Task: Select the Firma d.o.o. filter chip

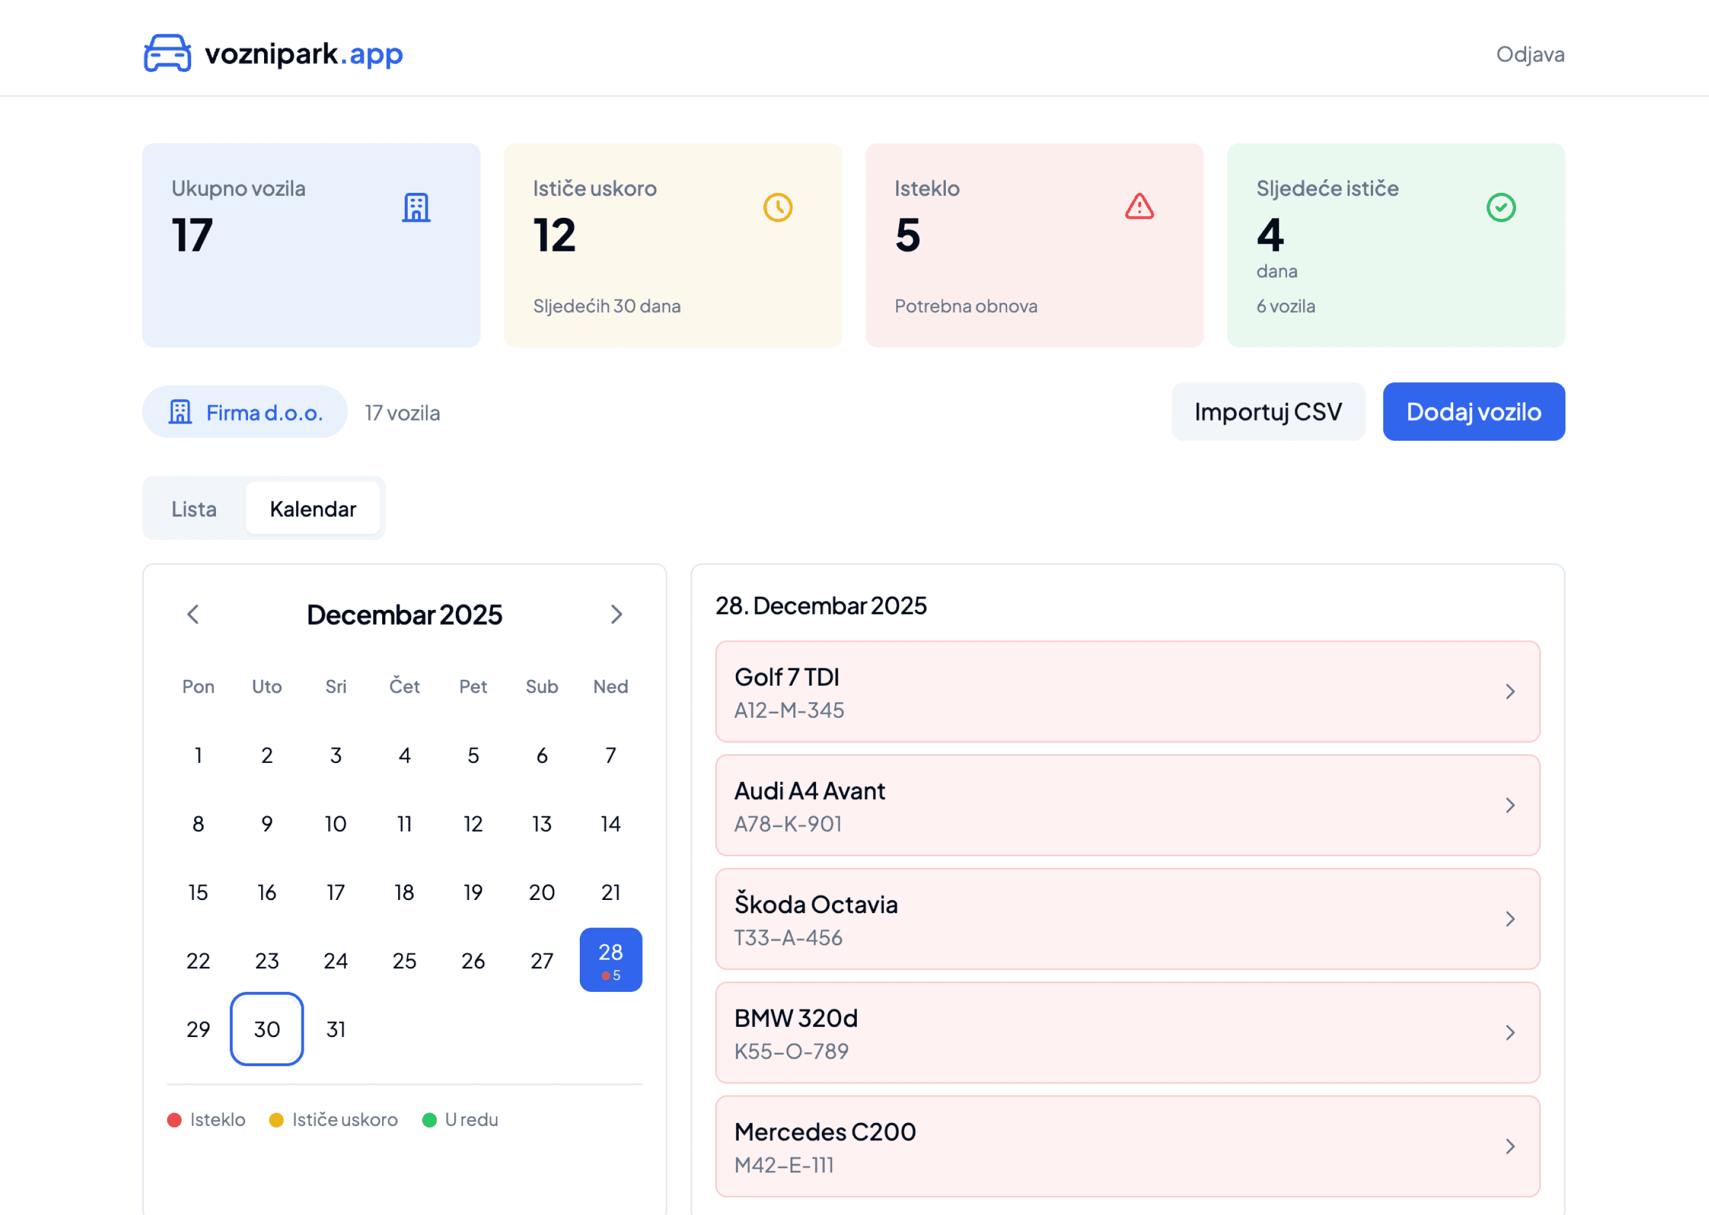Action: click(x=244, y=411)
